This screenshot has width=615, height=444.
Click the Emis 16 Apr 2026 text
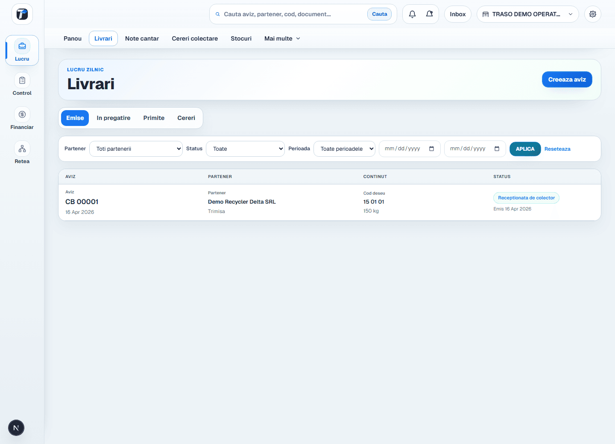(512, 209)
